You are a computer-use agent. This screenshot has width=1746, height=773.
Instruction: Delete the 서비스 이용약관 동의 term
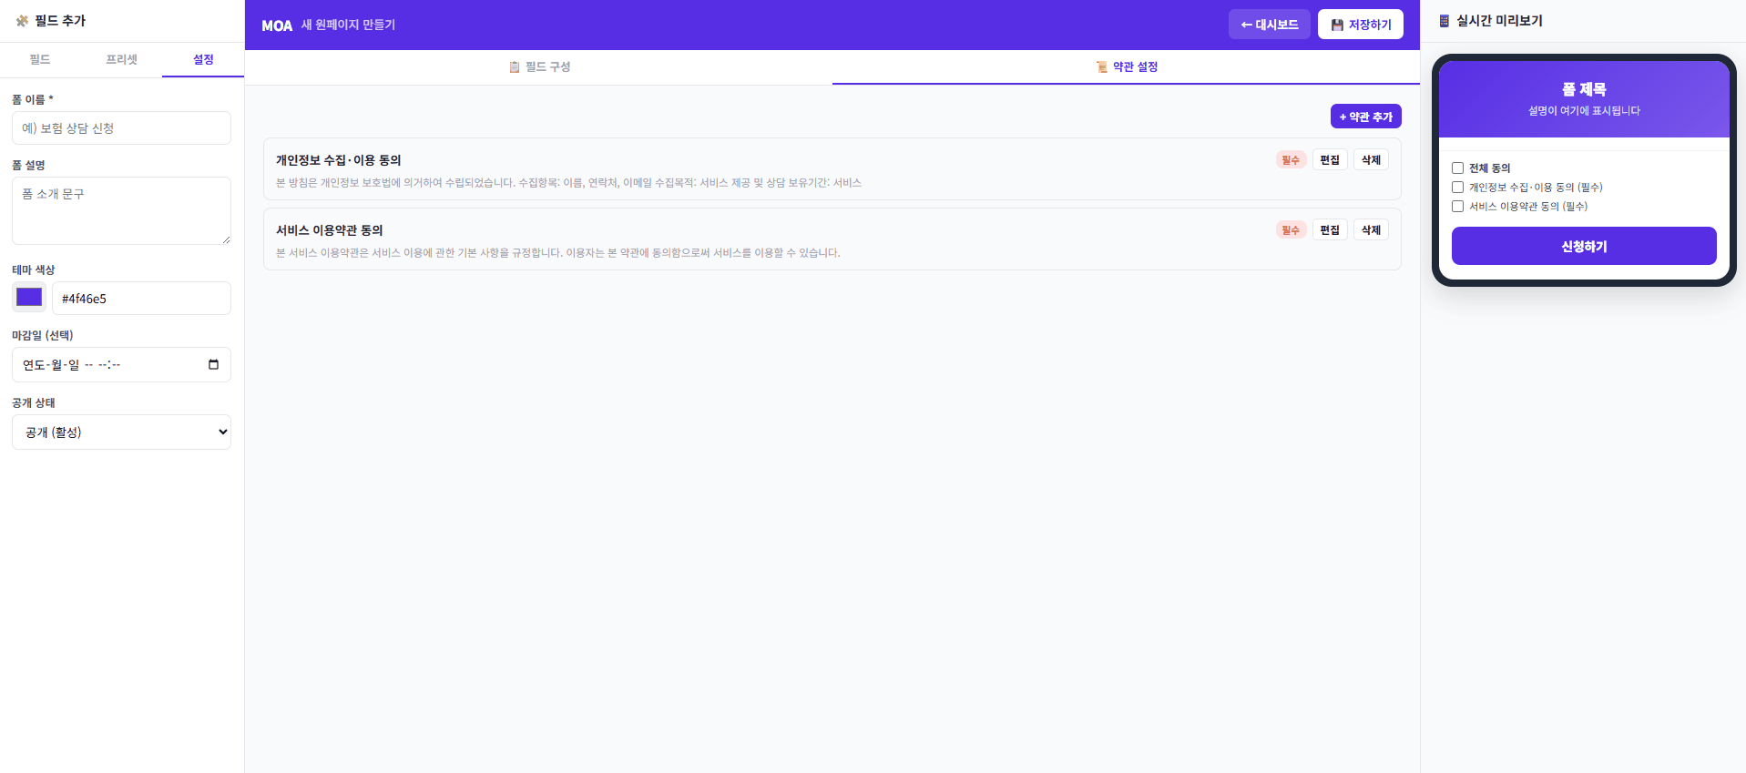coord(1371,230)
